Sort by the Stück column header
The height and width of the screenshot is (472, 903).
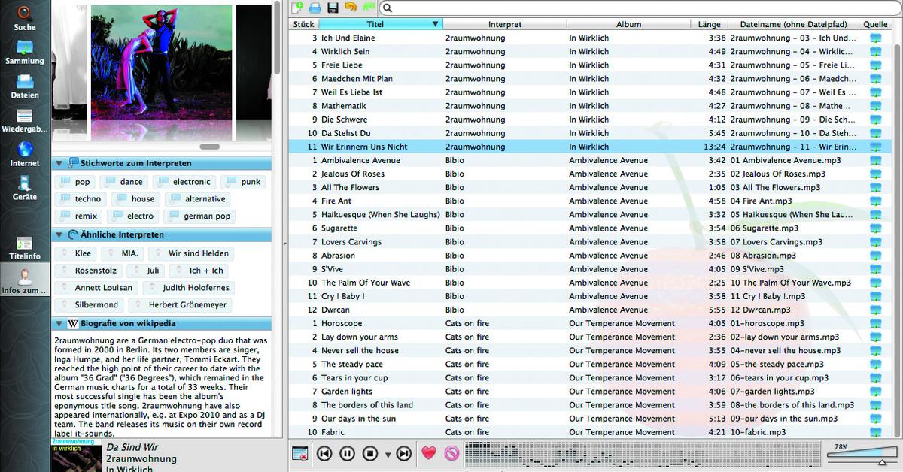(x=304, y=24)
